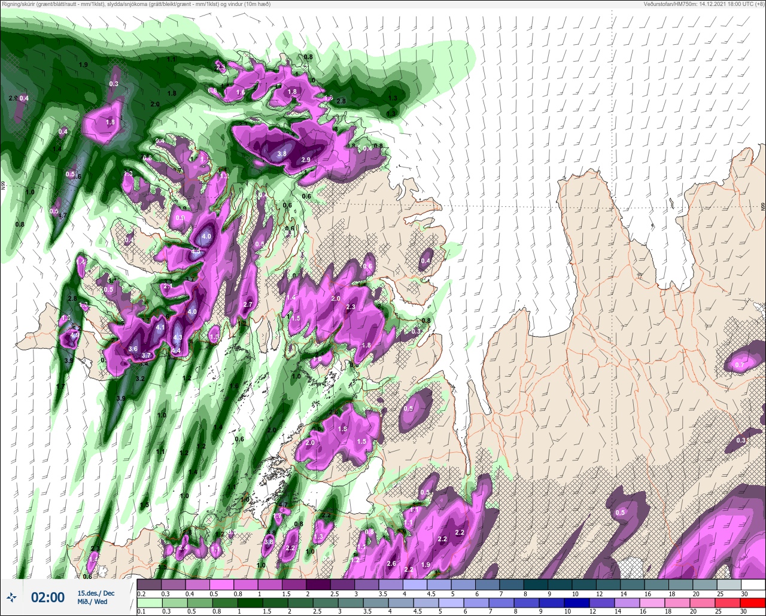
Task: Click the four-pointed star icon beside the time
Action: pyautogui.click(x=11, y=597)
